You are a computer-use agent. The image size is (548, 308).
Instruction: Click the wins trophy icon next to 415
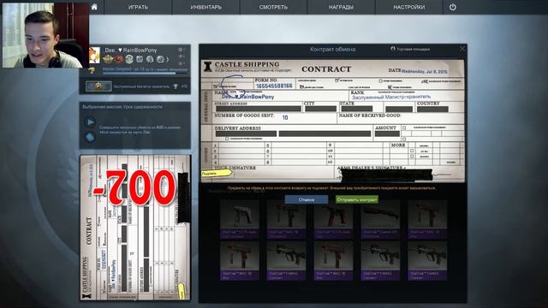[x=176, y=86]
